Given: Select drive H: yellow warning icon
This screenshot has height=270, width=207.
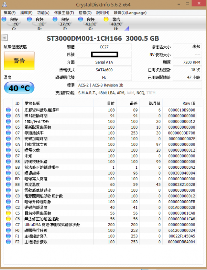Looking at the screenshot, I should coord(106,19).
